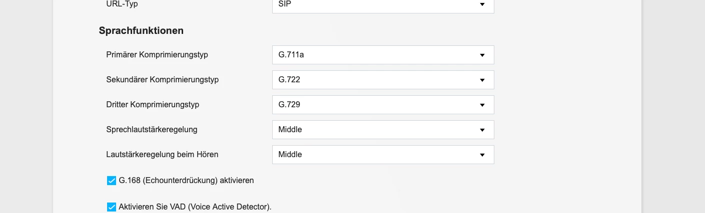Open the Sprechlautstärkeregelung Middle dropdown
This screenshot has width=705, height=213.
point(383,130)
